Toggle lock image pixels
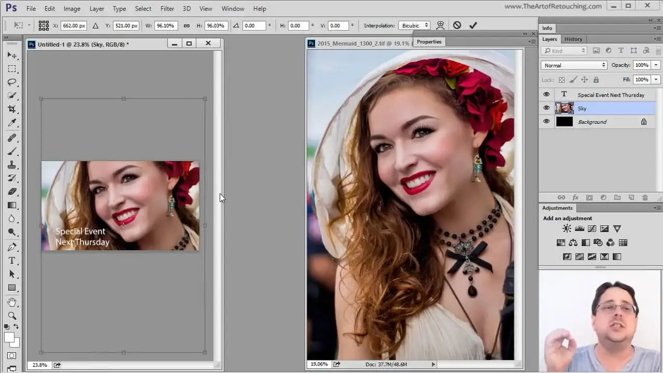 pos(573,80)
